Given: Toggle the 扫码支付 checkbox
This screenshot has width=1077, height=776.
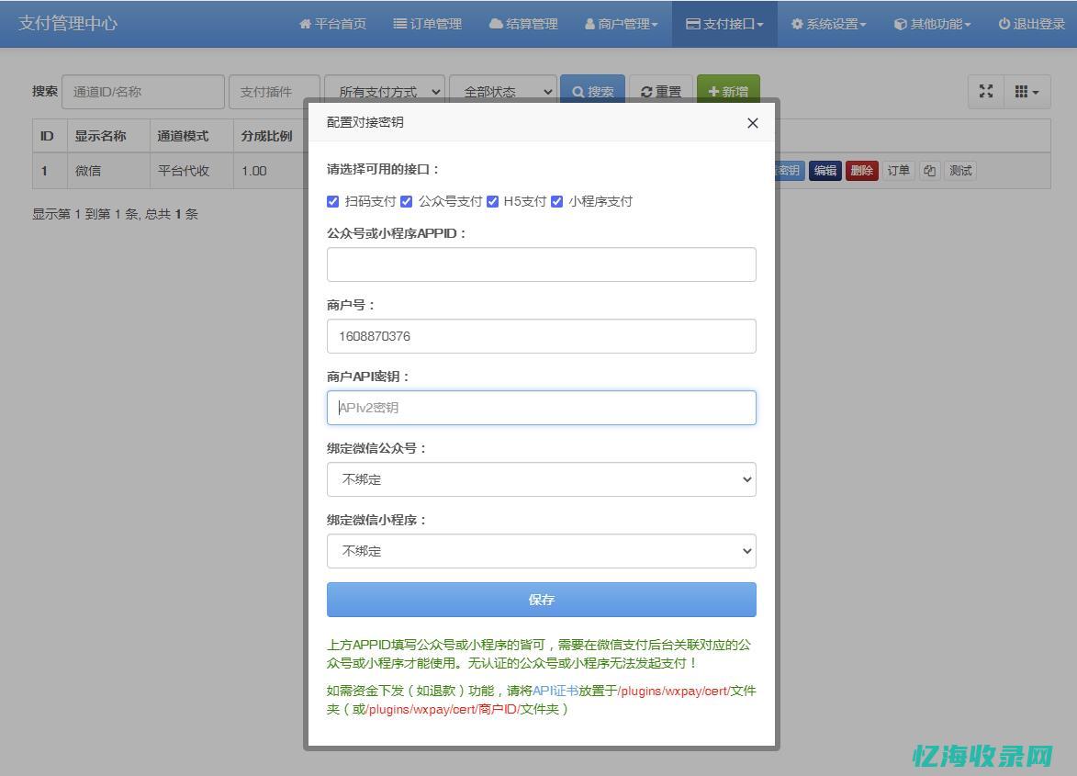Looking at the screenshot, I should click(333, 201).
